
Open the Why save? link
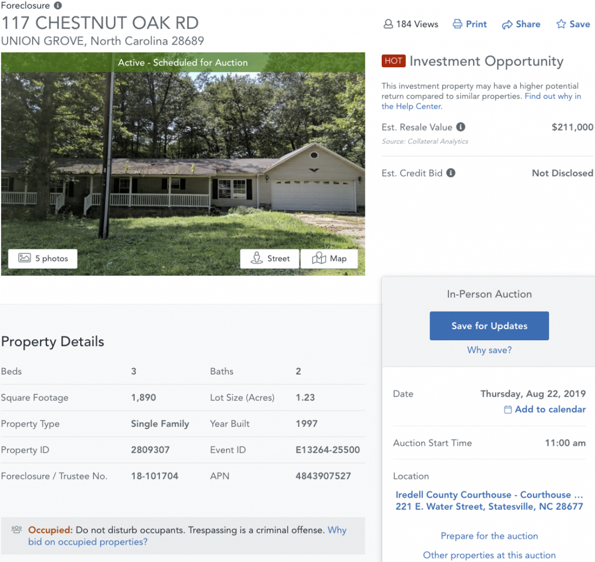[489, 350]
